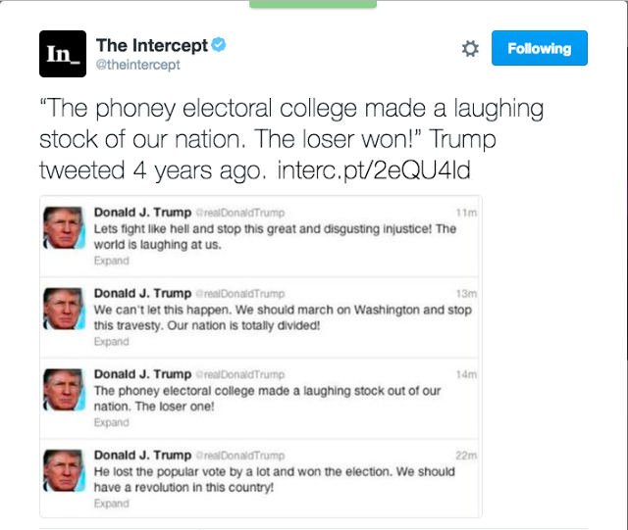Toggle the Following button
Image resolution: width=628 pixels, height=530 pixels.
pyautogui.click(x=539, y=48)
